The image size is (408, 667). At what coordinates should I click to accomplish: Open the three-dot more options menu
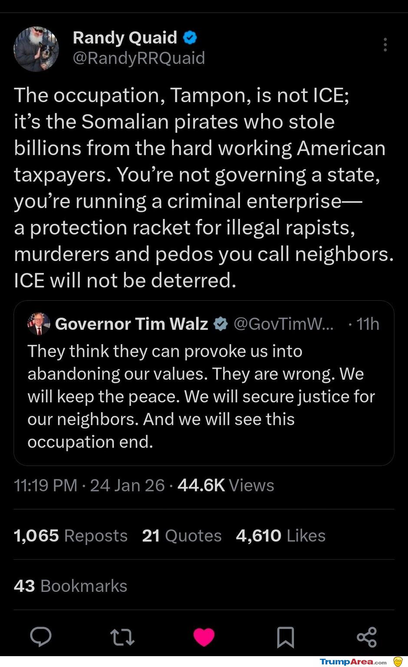(385, 45)
